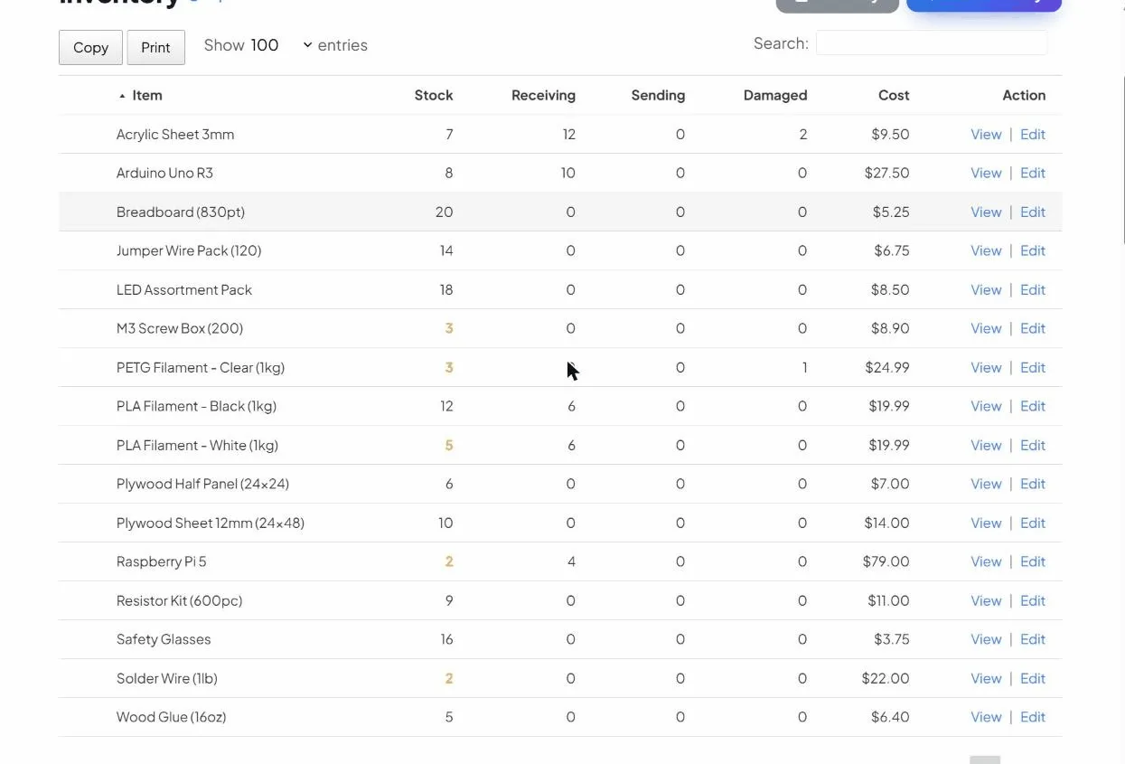This screenshot has height=764, width=1125.
Task: Edit the Solder Wire (1lb) item
Action: tap(1033, 678)
